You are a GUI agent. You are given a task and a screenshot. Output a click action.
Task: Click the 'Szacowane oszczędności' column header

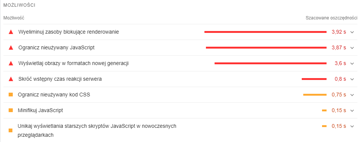point(331,18)
